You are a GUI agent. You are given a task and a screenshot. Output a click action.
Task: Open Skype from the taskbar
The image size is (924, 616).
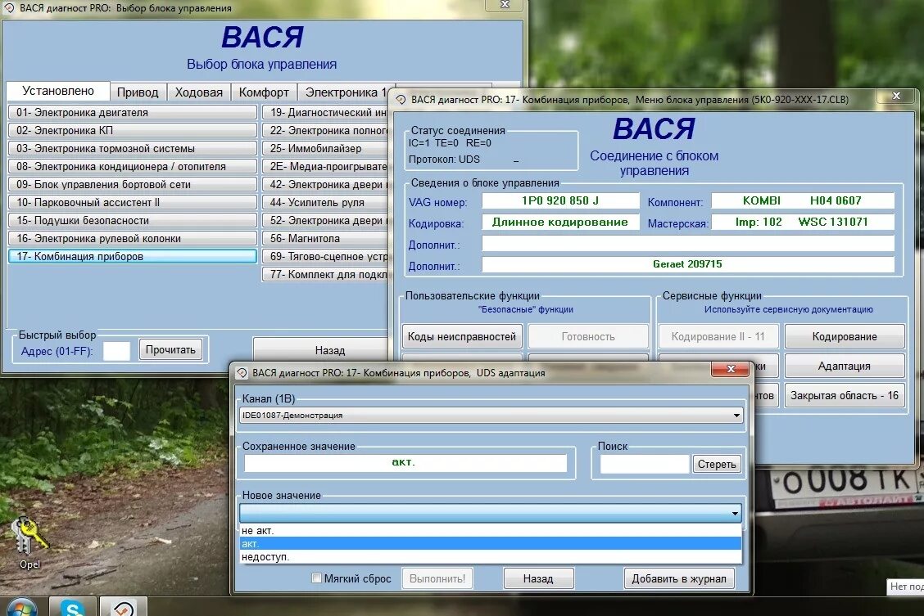click(72, 608)
